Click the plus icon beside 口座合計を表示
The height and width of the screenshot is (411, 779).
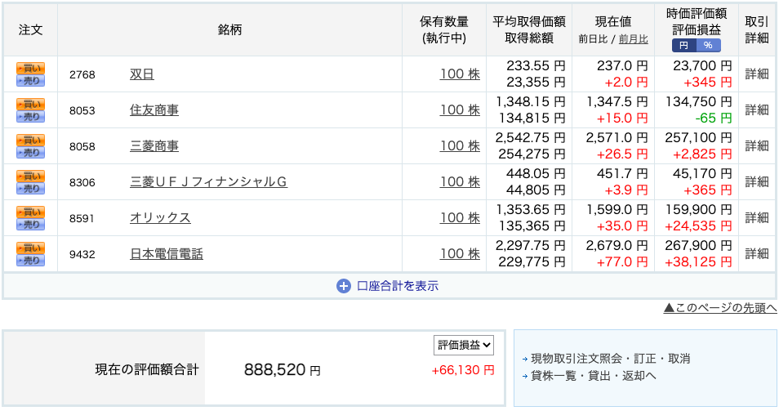point(343,286)
